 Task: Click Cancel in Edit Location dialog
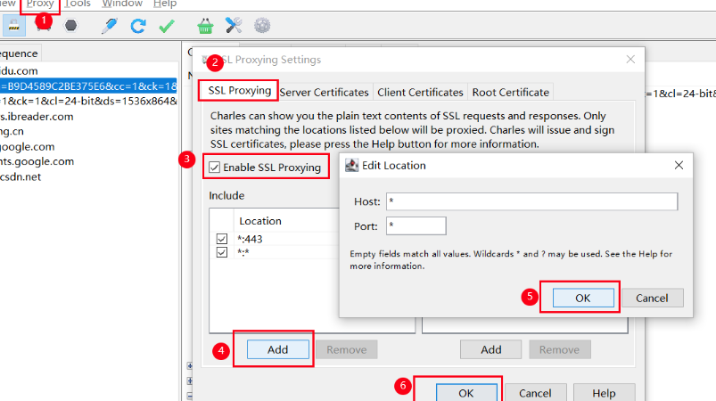[x=652, y=298]
